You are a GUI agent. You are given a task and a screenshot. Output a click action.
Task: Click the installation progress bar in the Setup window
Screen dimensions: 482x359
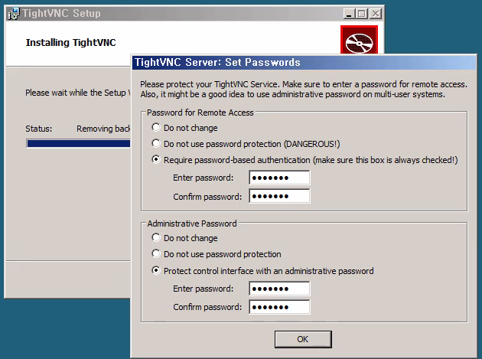click(78, 143)
